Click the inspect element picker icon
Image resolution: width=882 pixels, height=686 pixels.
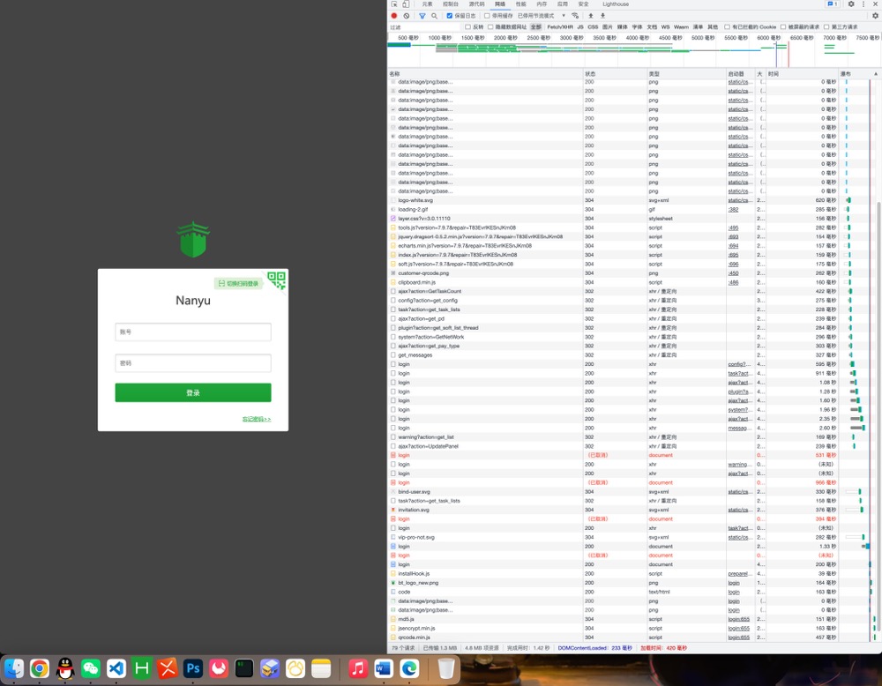coord(394,4)
